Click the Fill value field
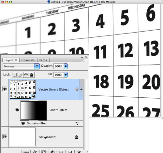Image resolution: width=163 pixels, height=153 pixels. tap(59, 75)
